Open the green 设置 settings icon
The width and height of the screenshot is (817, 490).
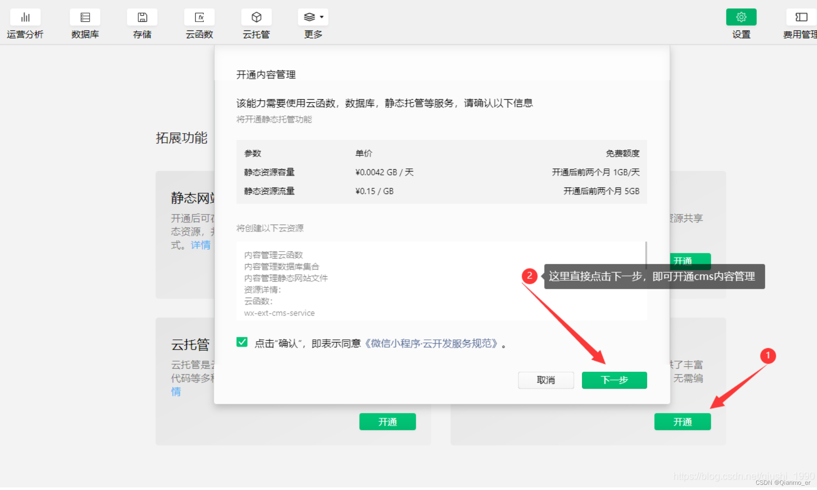(741, 17)
